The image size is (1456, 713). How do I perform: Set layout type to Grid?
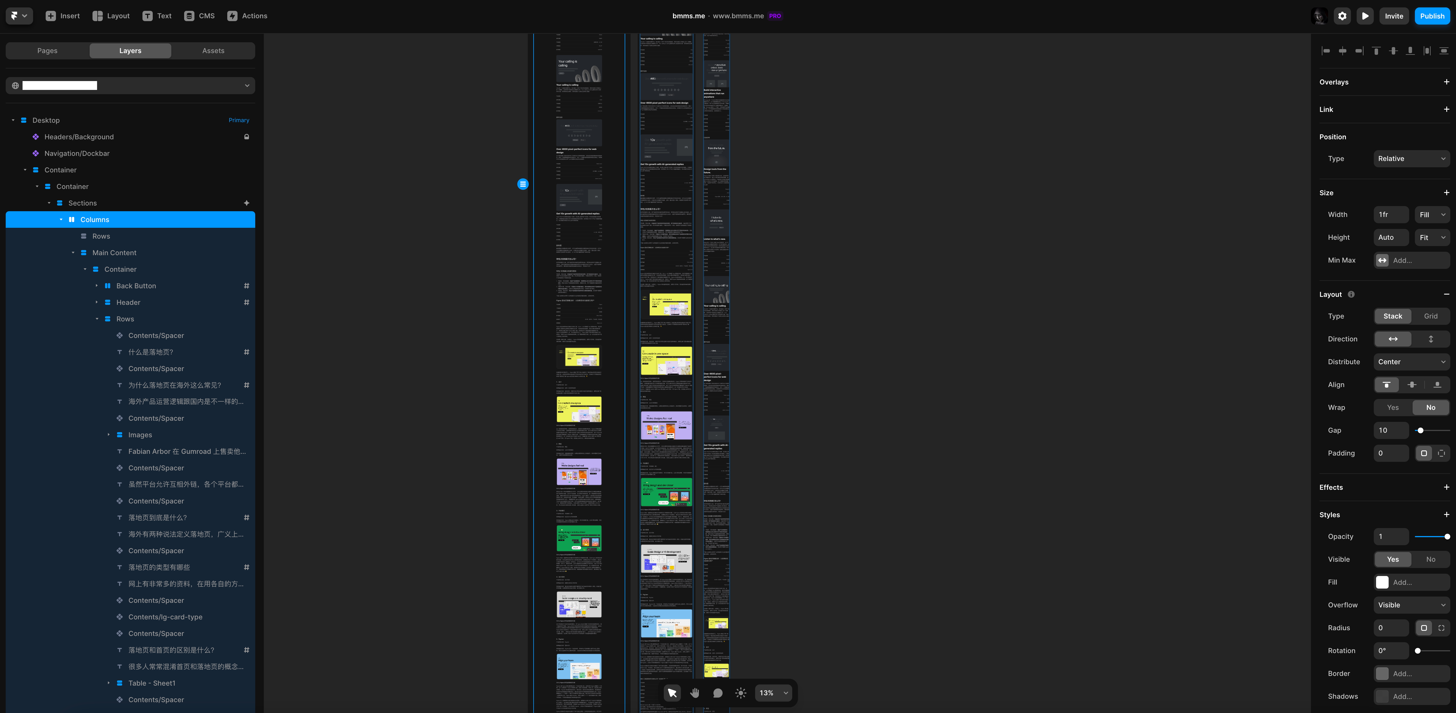(1431, 316)
